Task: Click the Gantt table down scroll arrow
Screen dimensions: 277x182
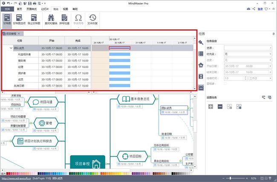Action: click(x=195, y=88)
